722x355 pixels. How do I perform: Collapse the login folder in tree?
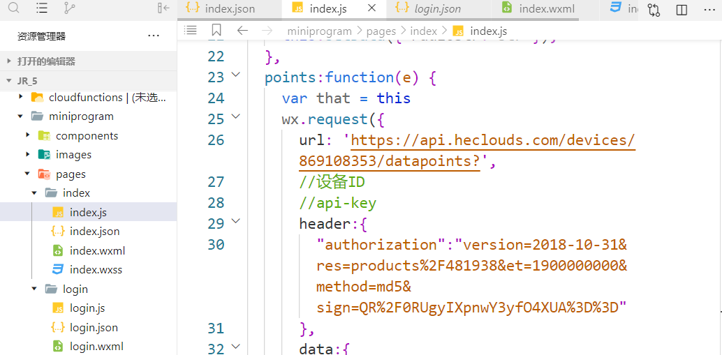pyautogui.click(x=34, y=289)
